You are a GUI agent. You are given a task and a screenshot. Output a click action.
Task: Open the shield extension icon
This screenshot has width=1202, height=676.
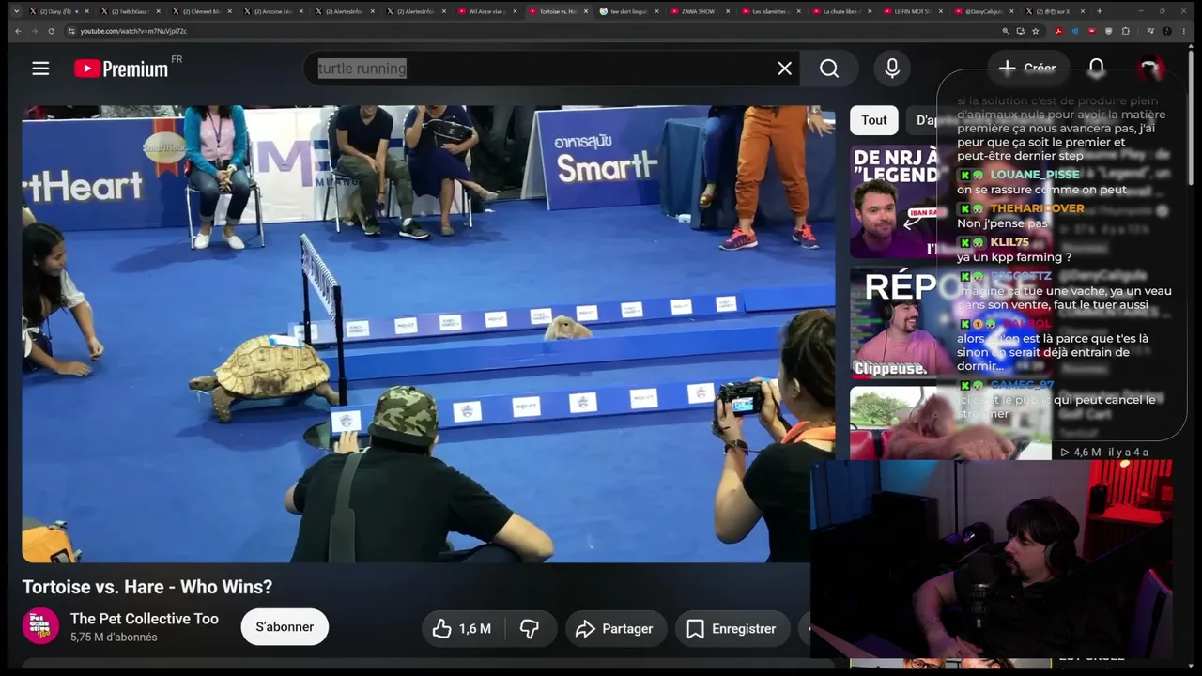1108,31
